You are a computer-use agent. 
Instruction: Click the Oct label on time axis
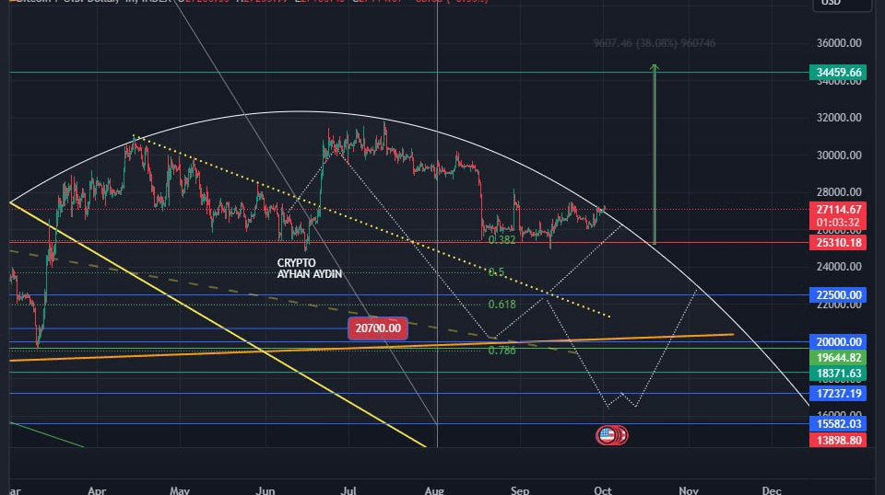point(603,490)
